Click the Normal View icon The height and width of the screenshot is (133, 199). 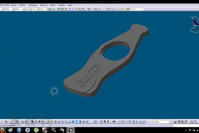[69, 122]
